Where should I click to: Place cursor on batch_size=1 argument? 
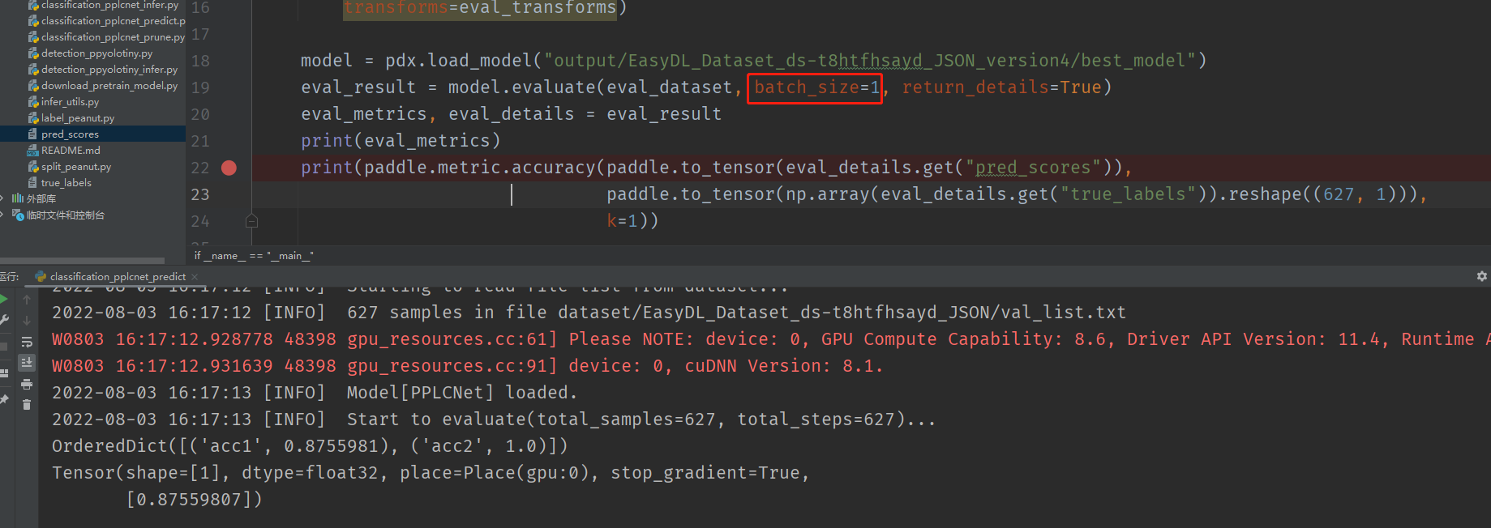(816, 87)
